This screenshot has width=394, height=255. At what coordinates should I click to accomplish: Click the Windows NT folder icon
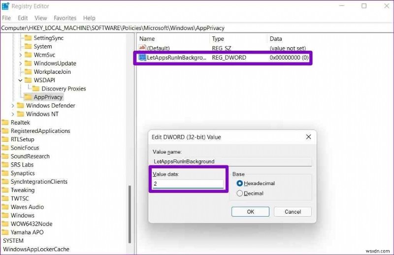pyautogui.click(x=20, y=114)
